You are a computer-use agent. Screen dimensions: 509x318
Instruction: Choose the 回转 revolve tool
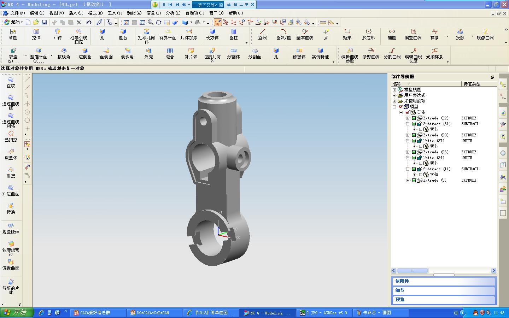57,35
